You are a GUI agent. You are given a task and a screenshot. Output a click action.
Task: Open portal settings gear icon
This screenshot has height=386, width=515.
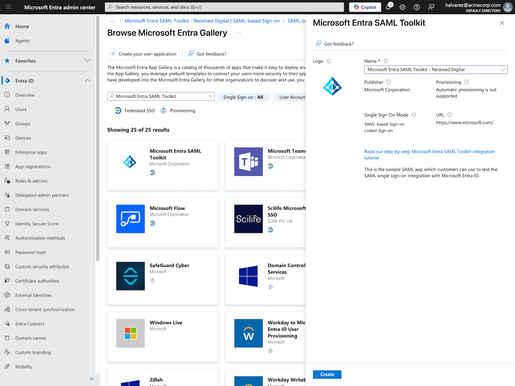(x=403, y=7)
